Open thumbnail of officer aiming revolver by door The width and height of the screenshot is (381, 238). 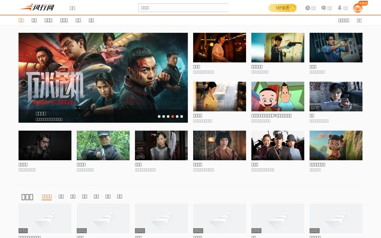[x=278, y=48]
